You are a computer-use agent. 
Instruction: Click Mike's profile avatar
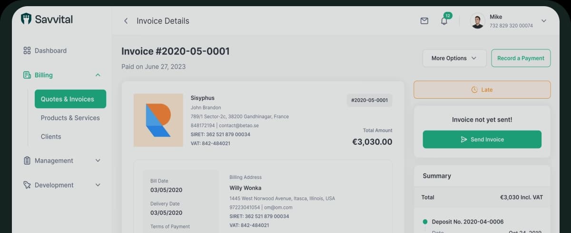[x=477, y=21]
